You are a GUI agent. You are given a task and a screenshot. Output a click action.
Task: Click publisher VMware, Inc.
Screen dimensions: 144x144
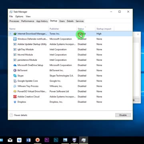coord(56,86)
